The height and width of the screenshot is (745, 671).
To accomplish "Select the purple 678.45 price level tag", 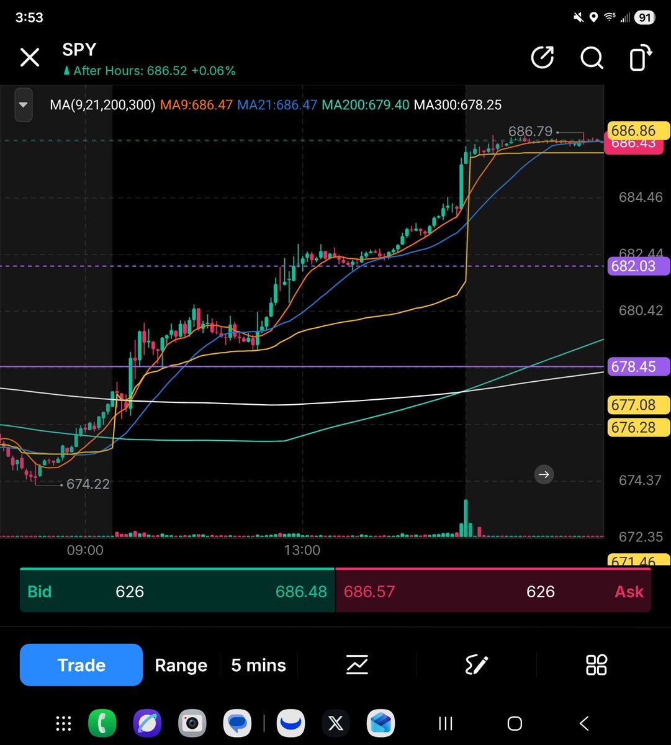I will click(x=638, y=366).
